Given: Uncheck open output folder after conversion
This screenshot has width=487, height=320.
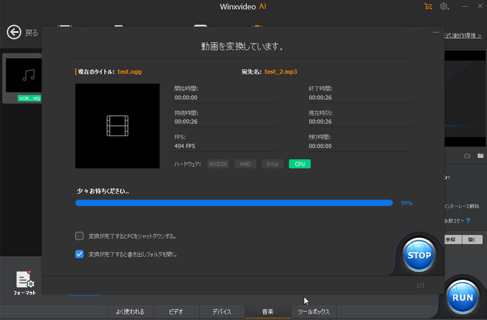Looking at the screenshot, I should (x=79, y=254).
